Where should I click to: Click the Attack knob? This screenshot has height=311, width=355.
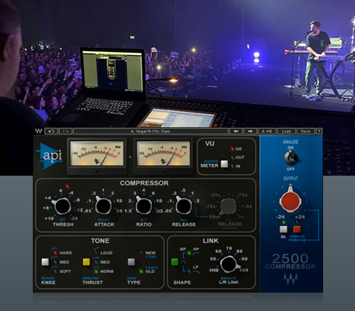coord(103,206)
